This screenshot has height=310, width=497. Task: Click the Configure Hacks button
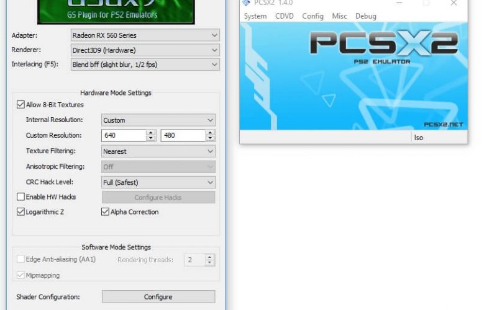click(158, 197)
